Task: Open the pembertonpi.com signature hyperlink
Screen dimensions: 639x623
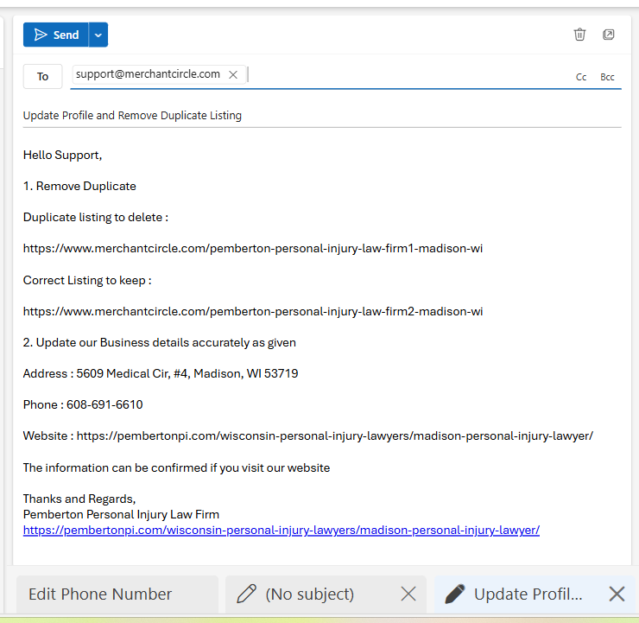Action: click(x=282, y=530)
